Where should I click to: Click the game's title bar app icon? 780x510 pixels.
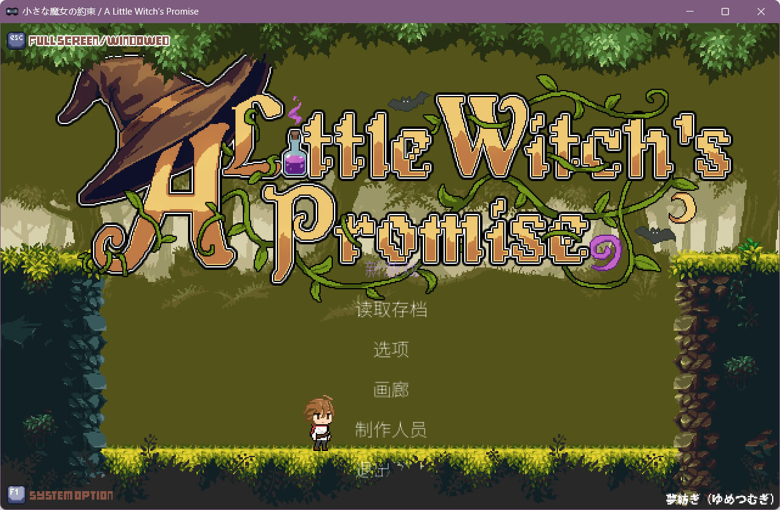coord(12,12)
